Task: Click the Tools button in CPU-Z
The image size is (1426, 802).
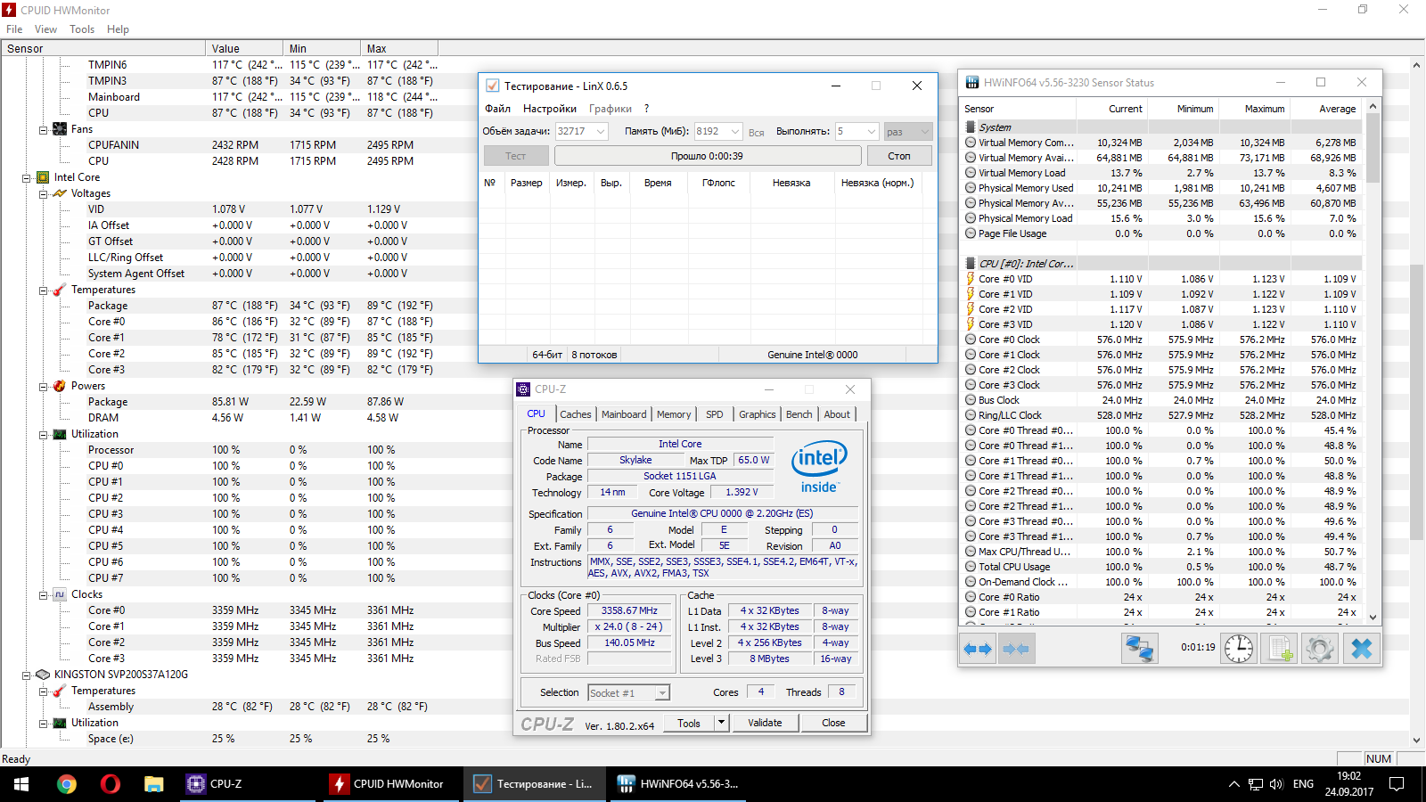Action: (689, 723)
